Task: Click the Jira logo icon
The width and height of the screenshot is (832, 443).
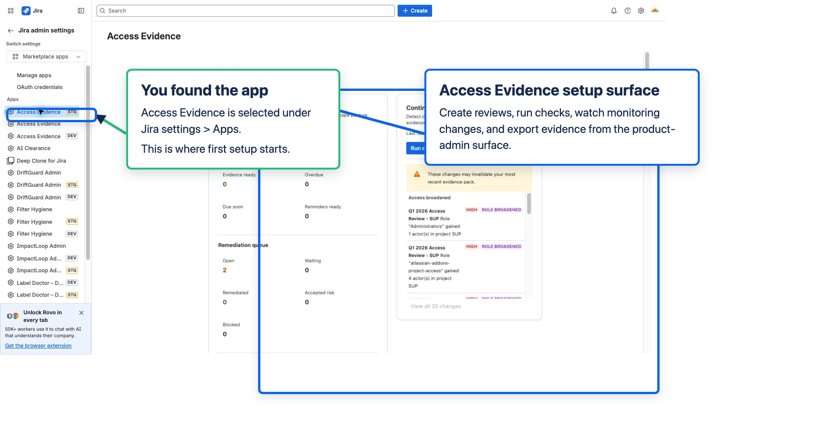Action: click(26, 11)
